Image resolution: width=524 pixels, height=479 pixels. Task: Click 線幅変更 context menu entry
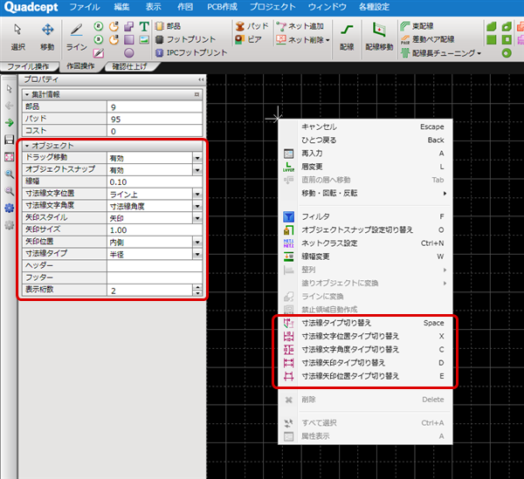pyautogui.click(x=365, y=257)
